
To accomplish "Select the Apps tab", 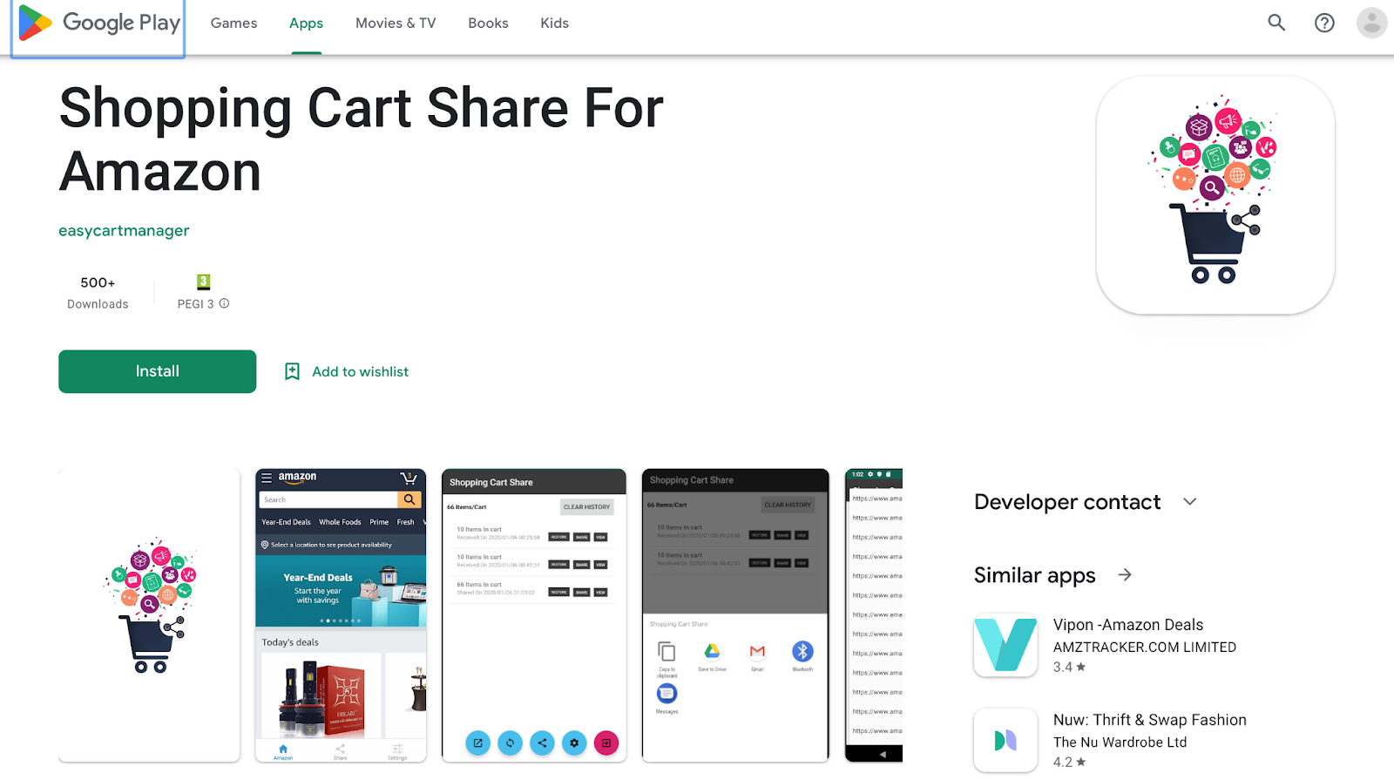I will (x=306, y=24).
